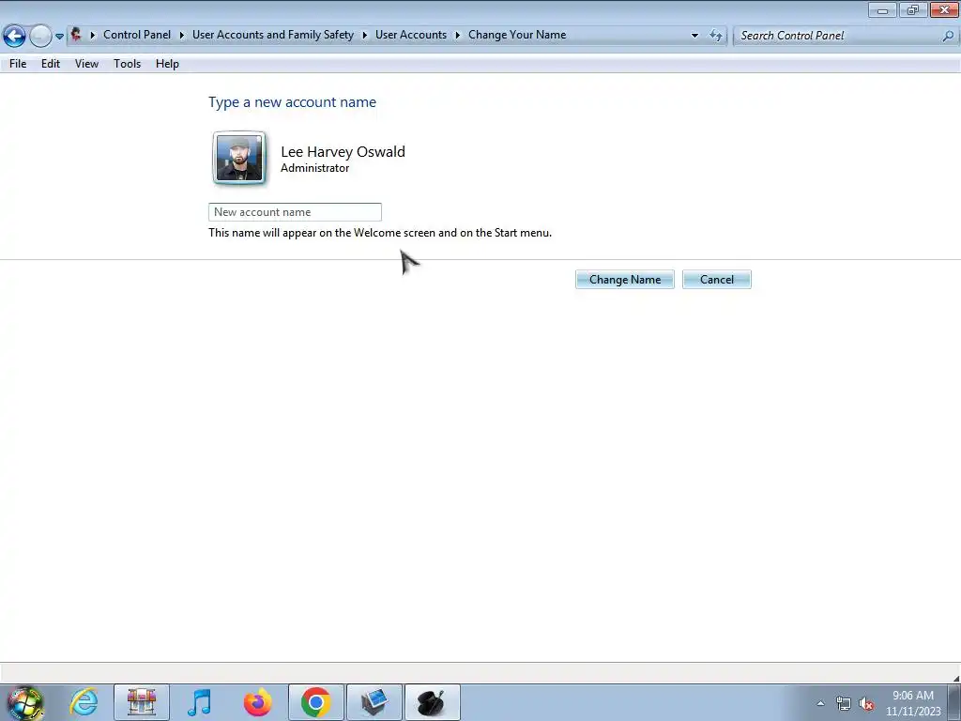
Task: Minimize the Control Panel window
Action: click(882, 9)
